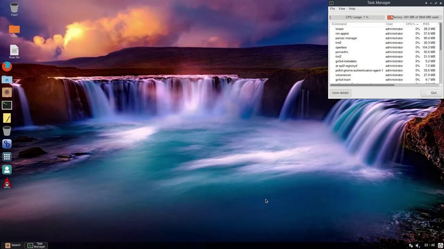Open the settings gears dock icon
Viewport: 444px width, 249px height.
click(7, 144)
